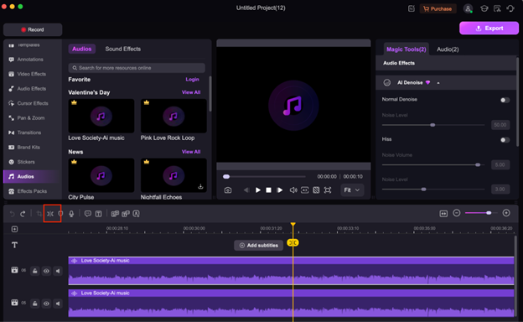
Task: Step to the next frame
Action: pos(280,190)
